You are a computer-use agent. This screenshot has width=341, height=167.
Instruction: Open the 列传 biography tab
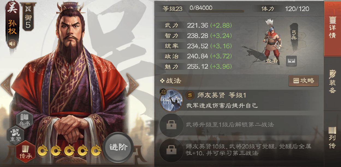tap(332, 138)
